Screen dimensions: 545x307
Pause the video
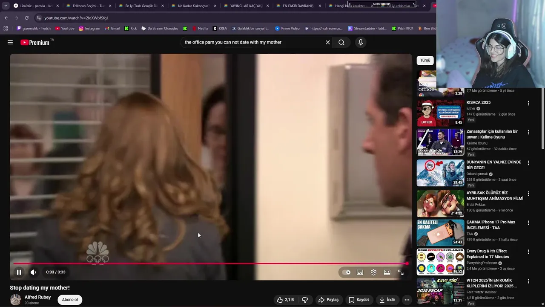click(x=19, y=272)
